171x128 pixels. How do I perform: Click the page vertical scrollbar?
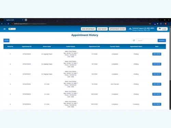tap(170, 54)
